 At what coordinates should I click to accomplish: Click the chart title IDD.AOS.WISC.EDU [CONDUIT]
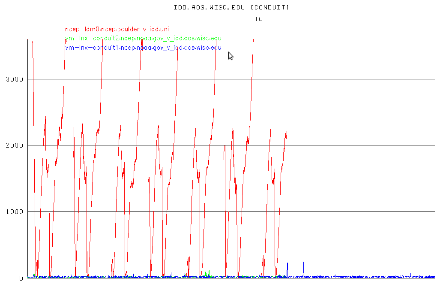coord(231,7)
